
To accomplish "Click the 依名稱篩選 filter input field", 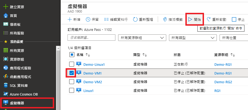I will click(91, 38).
